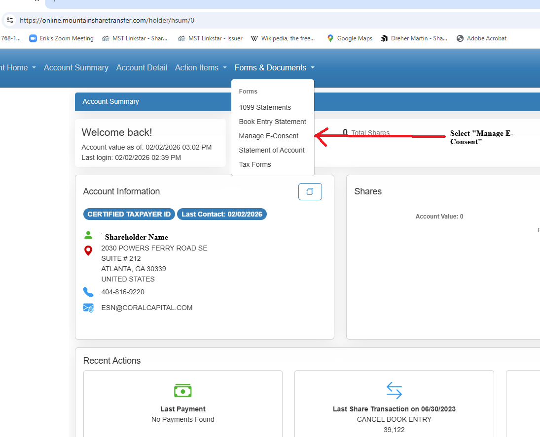The image size is (540, 437).
Task: Click the green Last Payment cash icon
Action: pos(182,391)
